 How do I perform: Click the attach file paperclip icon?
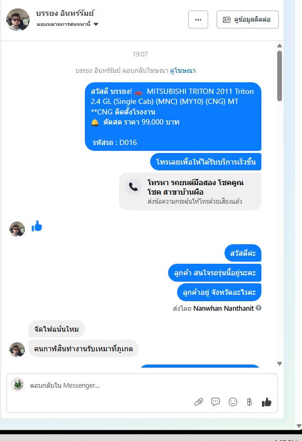[199, 402]
